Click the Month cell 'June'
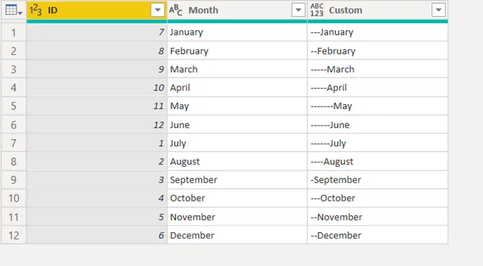 click(237, 125)
